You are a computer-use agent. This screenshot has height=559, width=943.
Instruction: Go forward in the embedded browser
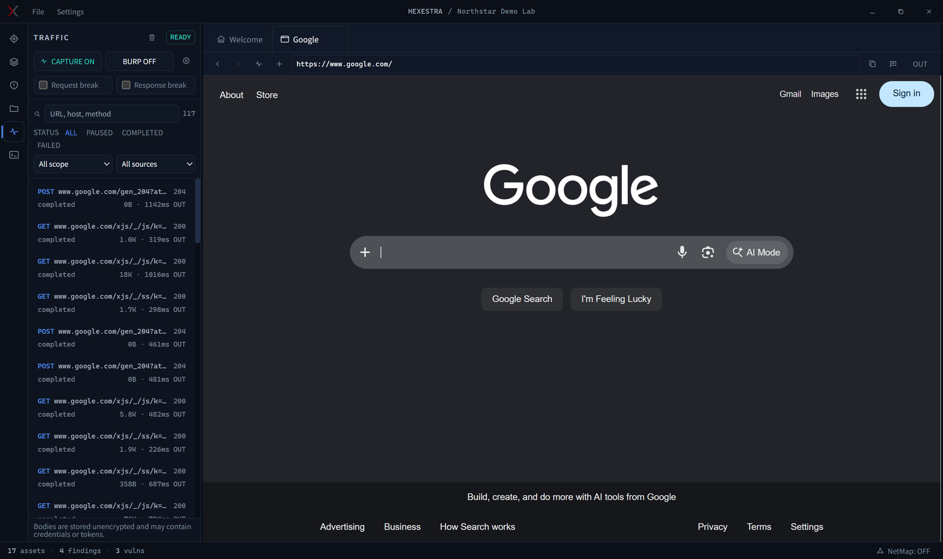(x=238, y=64)
